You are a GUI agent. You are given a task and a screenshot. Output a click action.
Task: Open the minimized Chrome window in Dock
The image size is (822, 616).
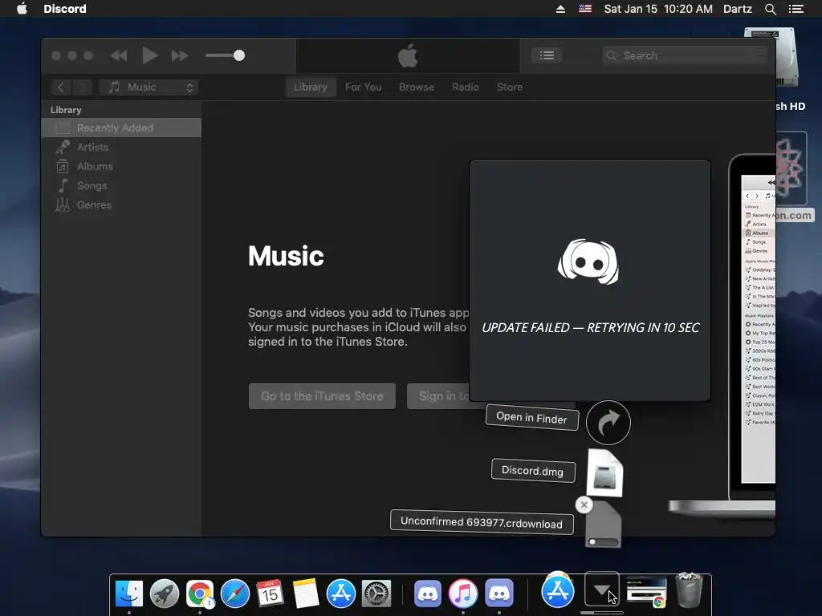(x=646, y=592)
